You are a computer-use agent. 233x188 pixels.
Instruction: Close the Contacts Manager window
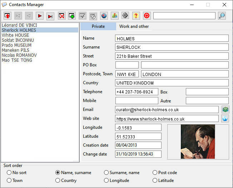point(224,5)
